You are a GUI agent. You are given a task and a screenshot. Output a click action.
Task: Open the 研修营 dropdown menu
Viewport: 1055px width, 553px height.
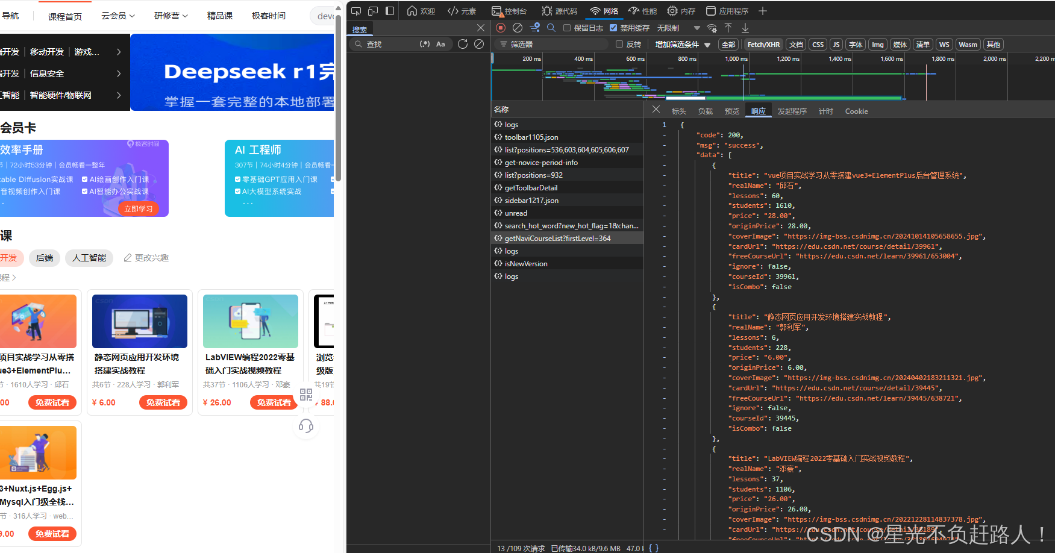click(x=171, y=16)
